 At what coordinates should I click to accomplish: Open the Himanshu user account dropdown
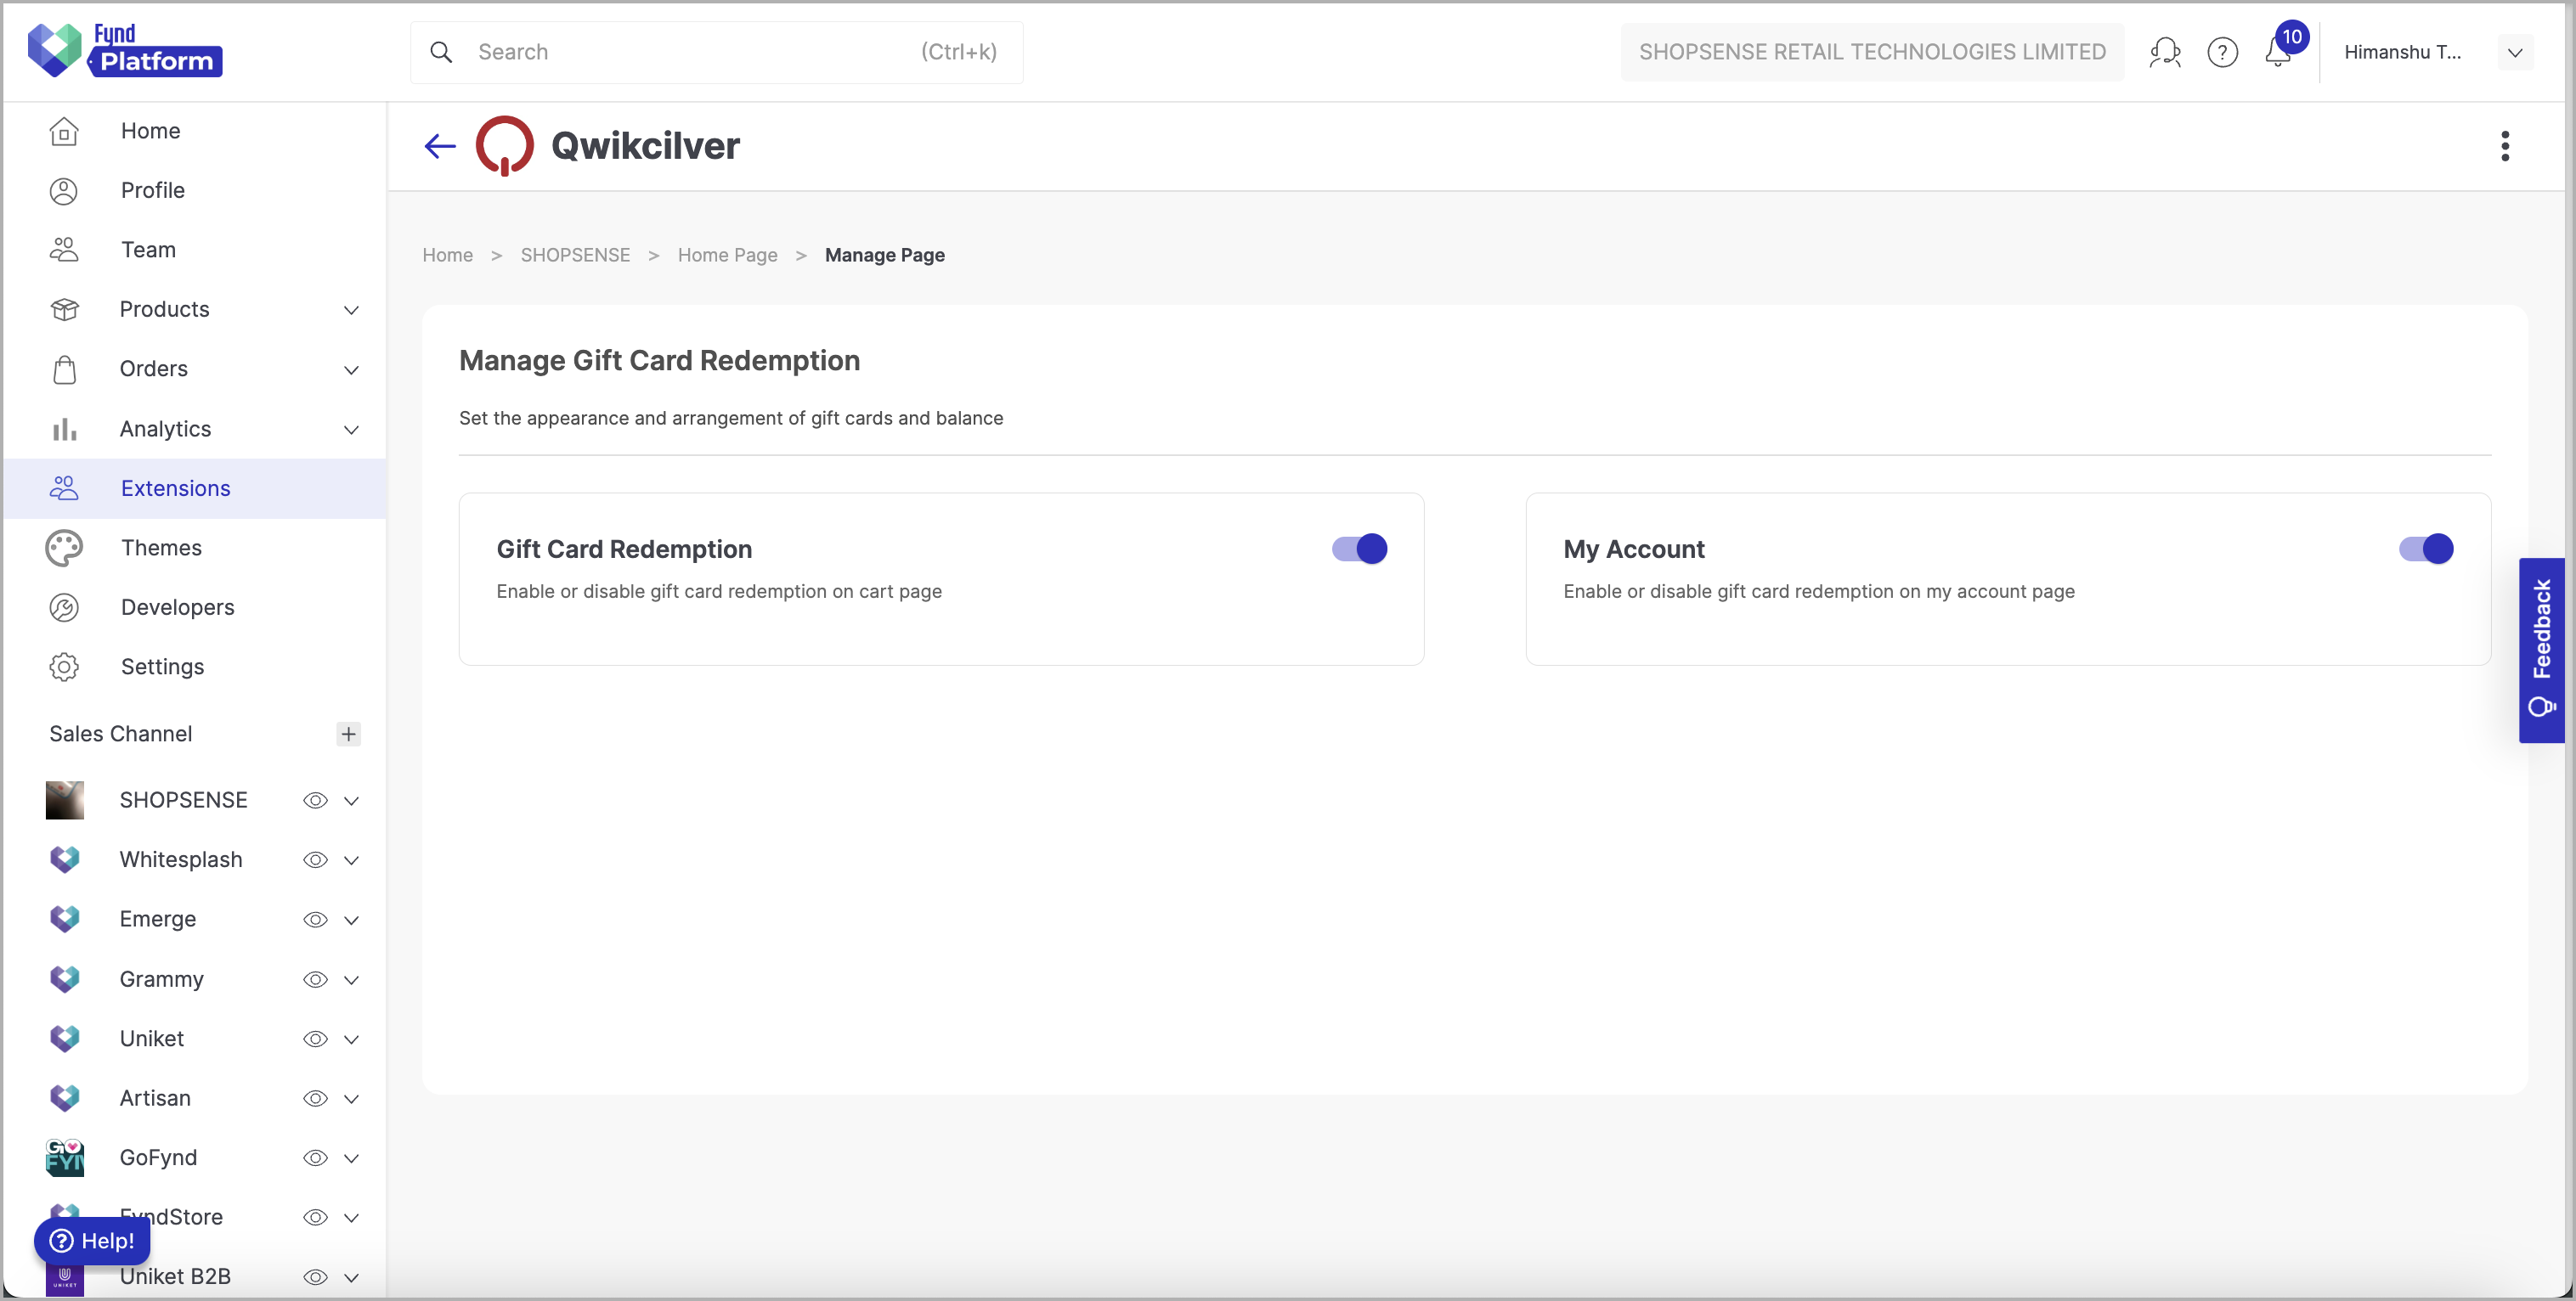point(2514,52)
